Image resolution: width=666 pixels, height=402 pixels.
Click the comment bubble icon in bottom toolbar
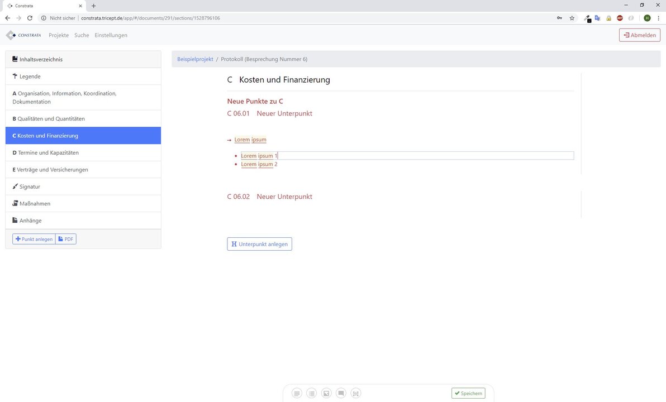tap(341, 393)
